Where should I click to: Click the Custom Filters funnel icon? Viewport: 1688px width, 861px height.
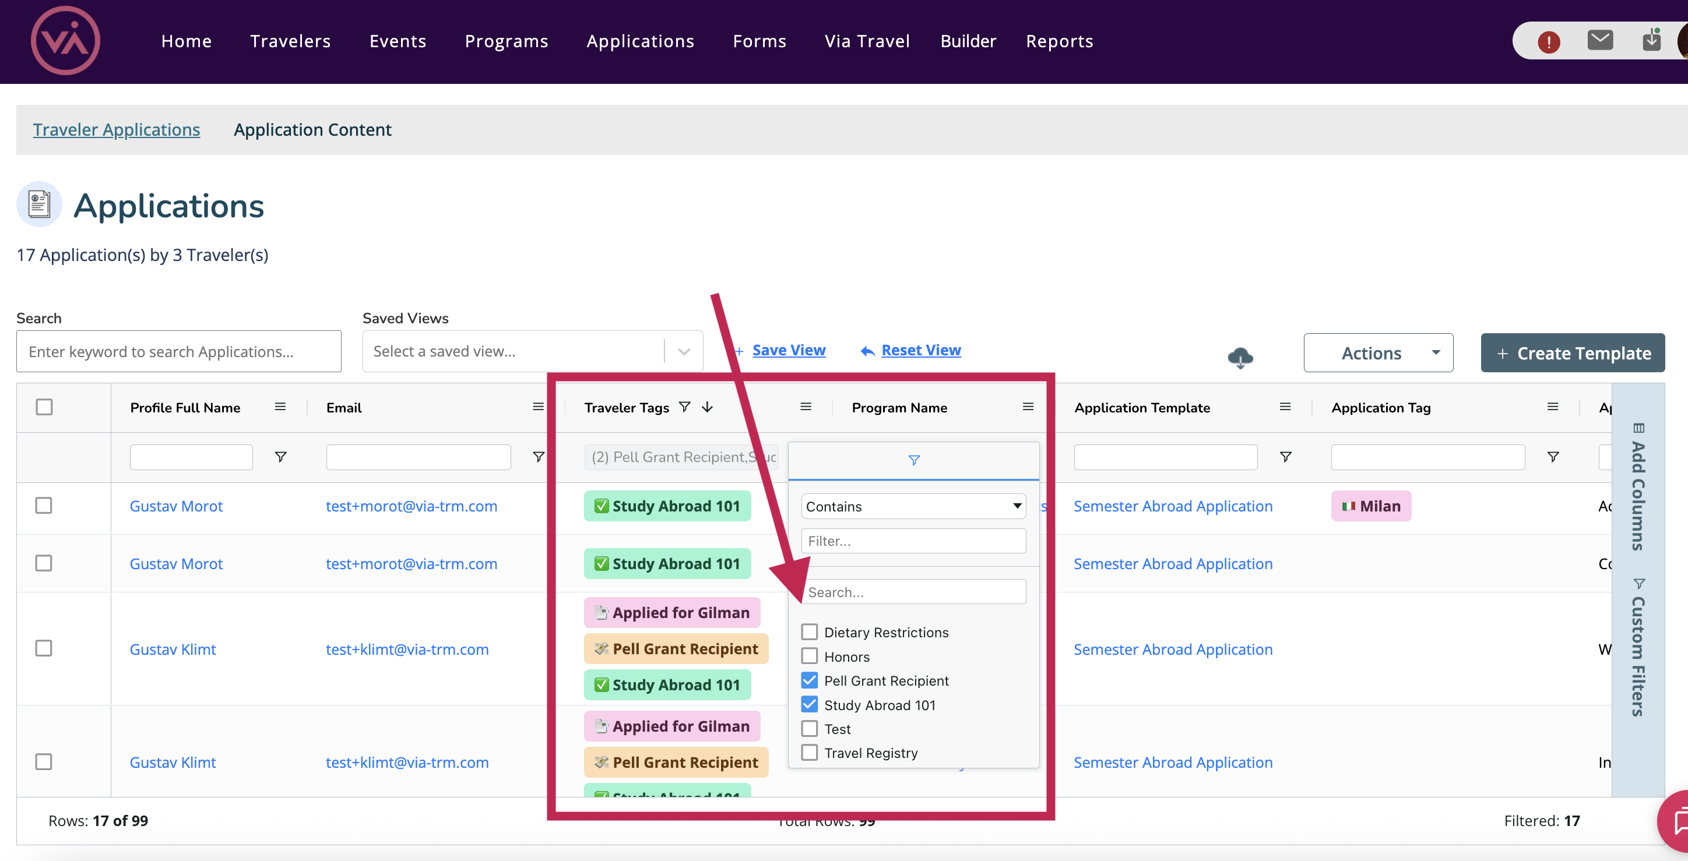[x=1638, y=583]
